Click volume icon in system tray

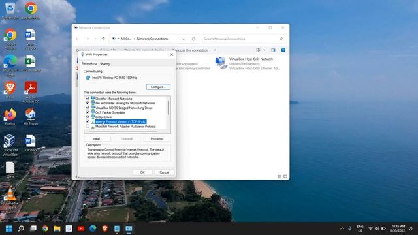(377, 228)
